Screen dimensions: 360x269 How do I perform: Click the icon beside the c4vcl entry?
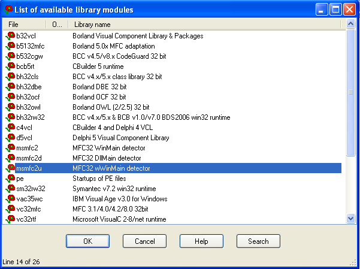10,128
